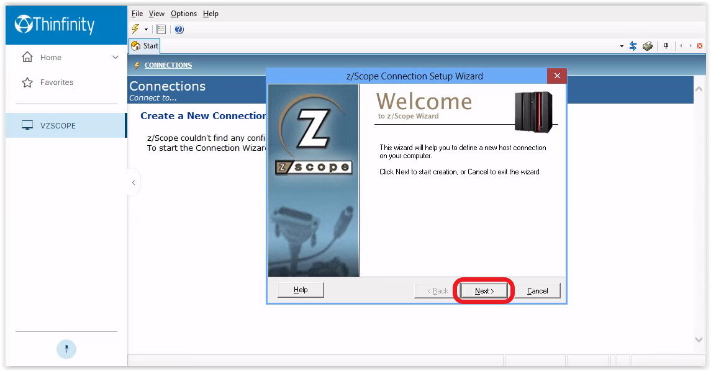Image resolution: width=711 pixels, height=371 pixels.
Task: Click the previous tab left arrow
Action: coord(681,46)
